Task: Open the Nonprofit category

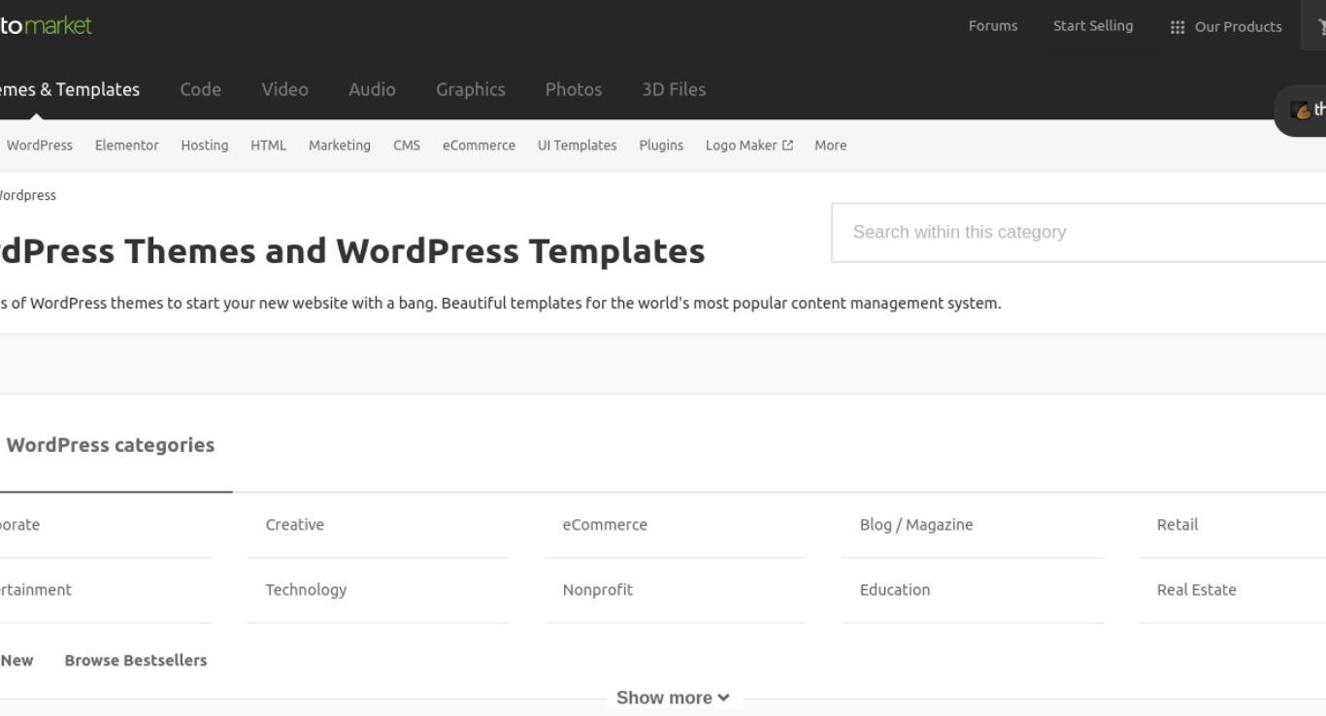Action: tap(598, 590)
